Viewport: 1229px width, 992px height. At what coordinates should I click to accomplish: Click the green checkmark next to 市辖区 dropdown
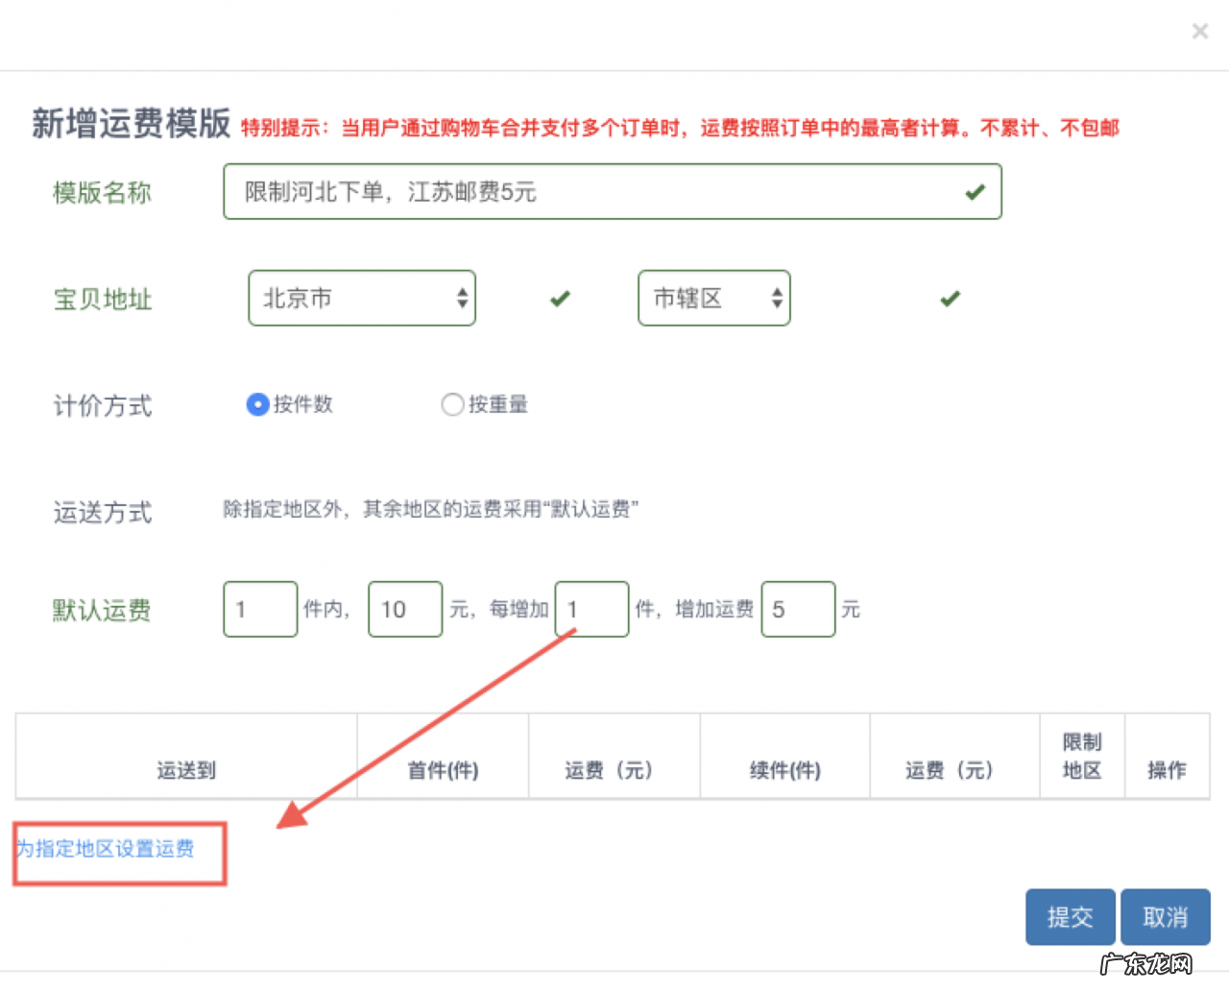point(949,299)
